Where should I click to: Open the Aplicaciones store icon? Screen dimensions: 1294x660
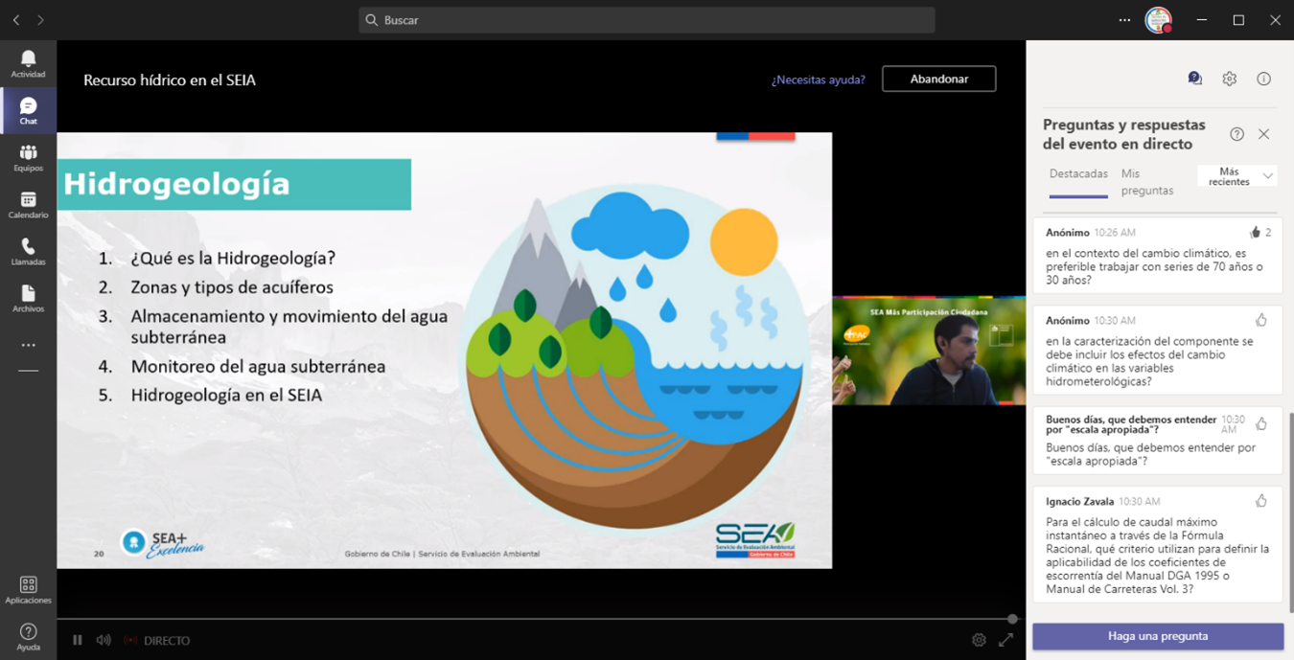[28, 589]
